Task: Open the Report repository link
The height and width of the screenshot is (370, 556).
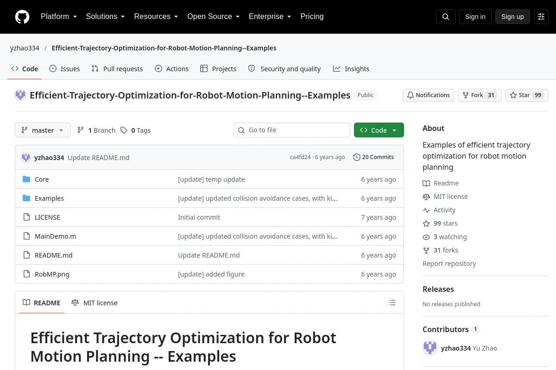Action: 449,264
